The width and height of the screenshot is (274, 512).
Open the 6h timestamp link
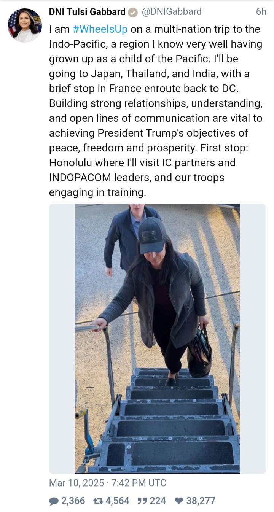(x=261, y=12)
